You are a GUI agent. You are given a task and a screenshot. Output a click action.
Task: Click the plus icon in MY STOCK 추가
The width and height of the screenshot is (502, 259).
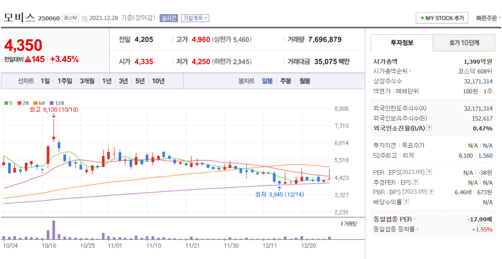tap(422, 18)
